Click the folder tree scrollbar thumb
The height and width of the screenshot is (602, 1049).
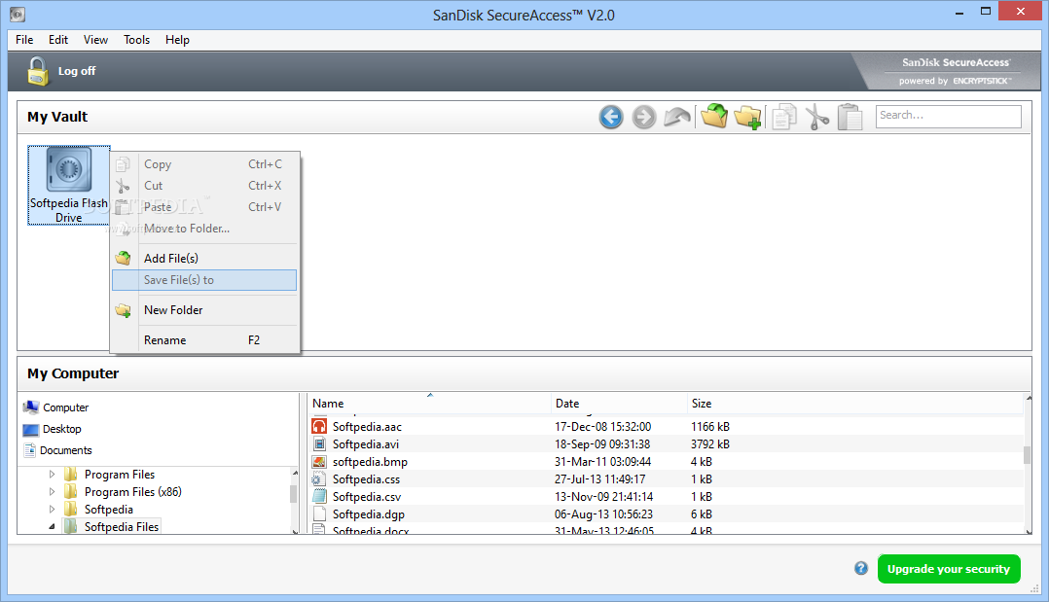[293, 494]
